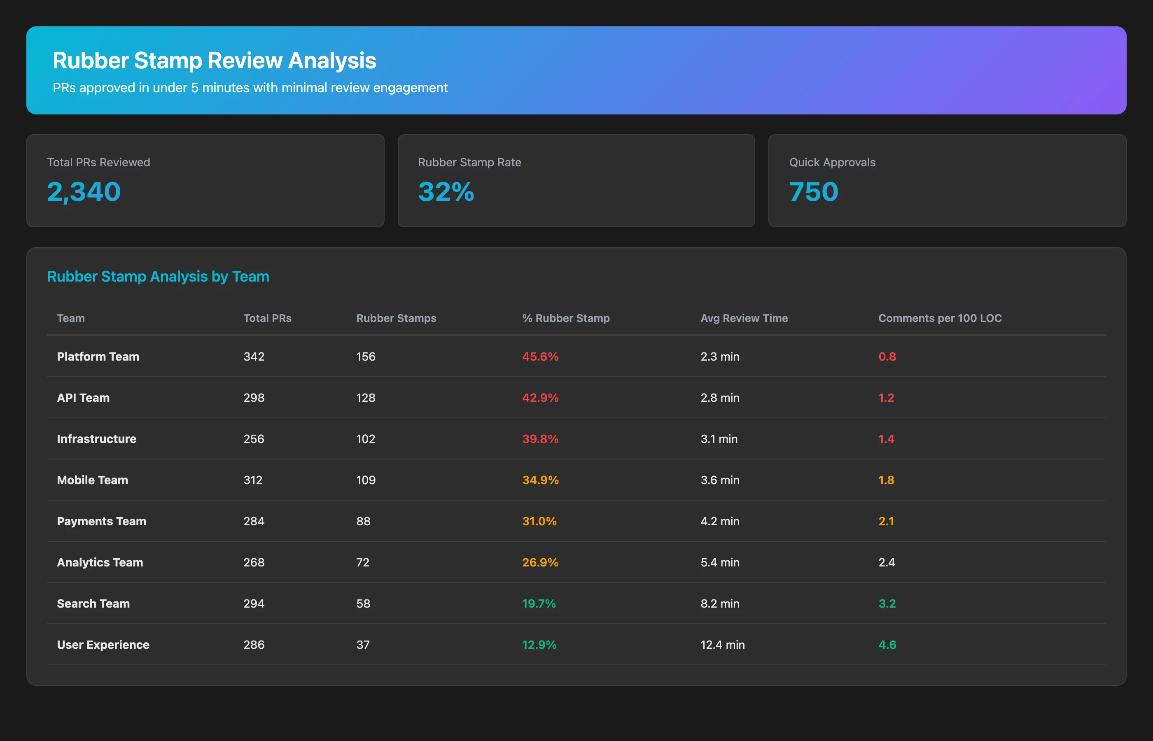1153x741 pixels.
Task: Click the 8.2 min review time cell
Action: tap(720, 604)
